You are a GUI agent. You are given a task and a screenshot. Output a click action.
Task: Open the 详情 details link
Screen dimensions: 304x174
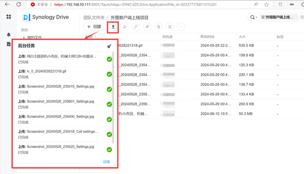tap(106, 162)
